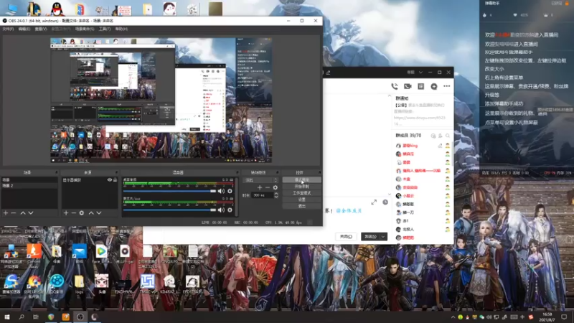Add a new source with the plus icon
Viewport: 574px width, 323px height.
66,212
